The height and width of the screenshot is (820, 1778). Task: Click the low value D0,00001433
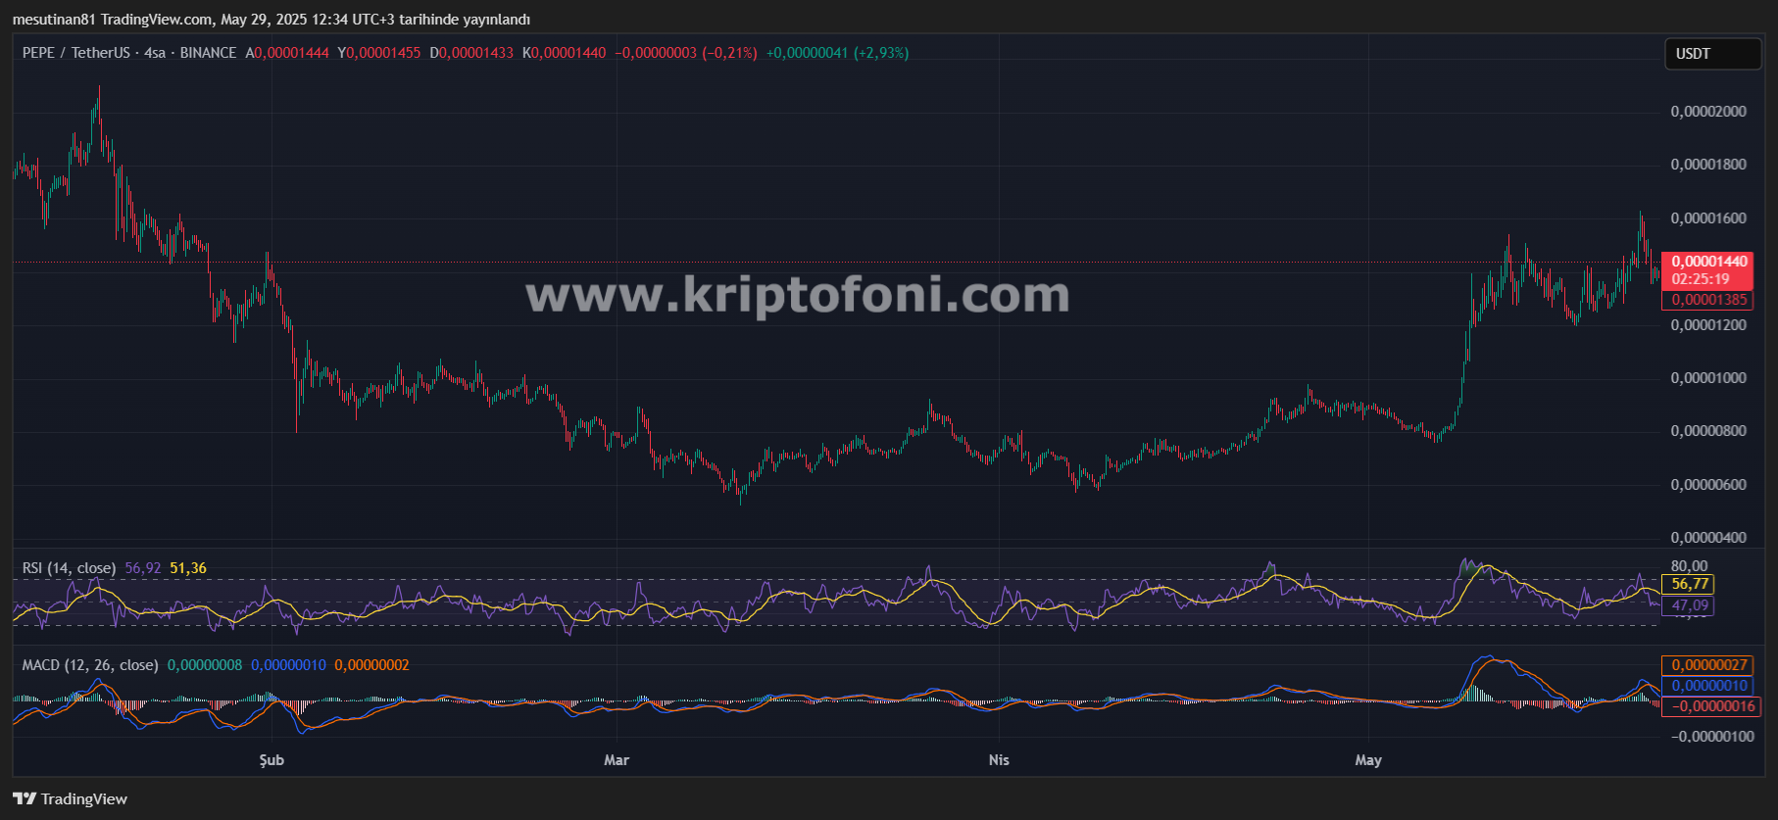[471, 53]
